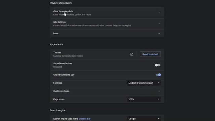Open the Customize fonts row
This screenshot has width=215, height=121.
[107, 91]
